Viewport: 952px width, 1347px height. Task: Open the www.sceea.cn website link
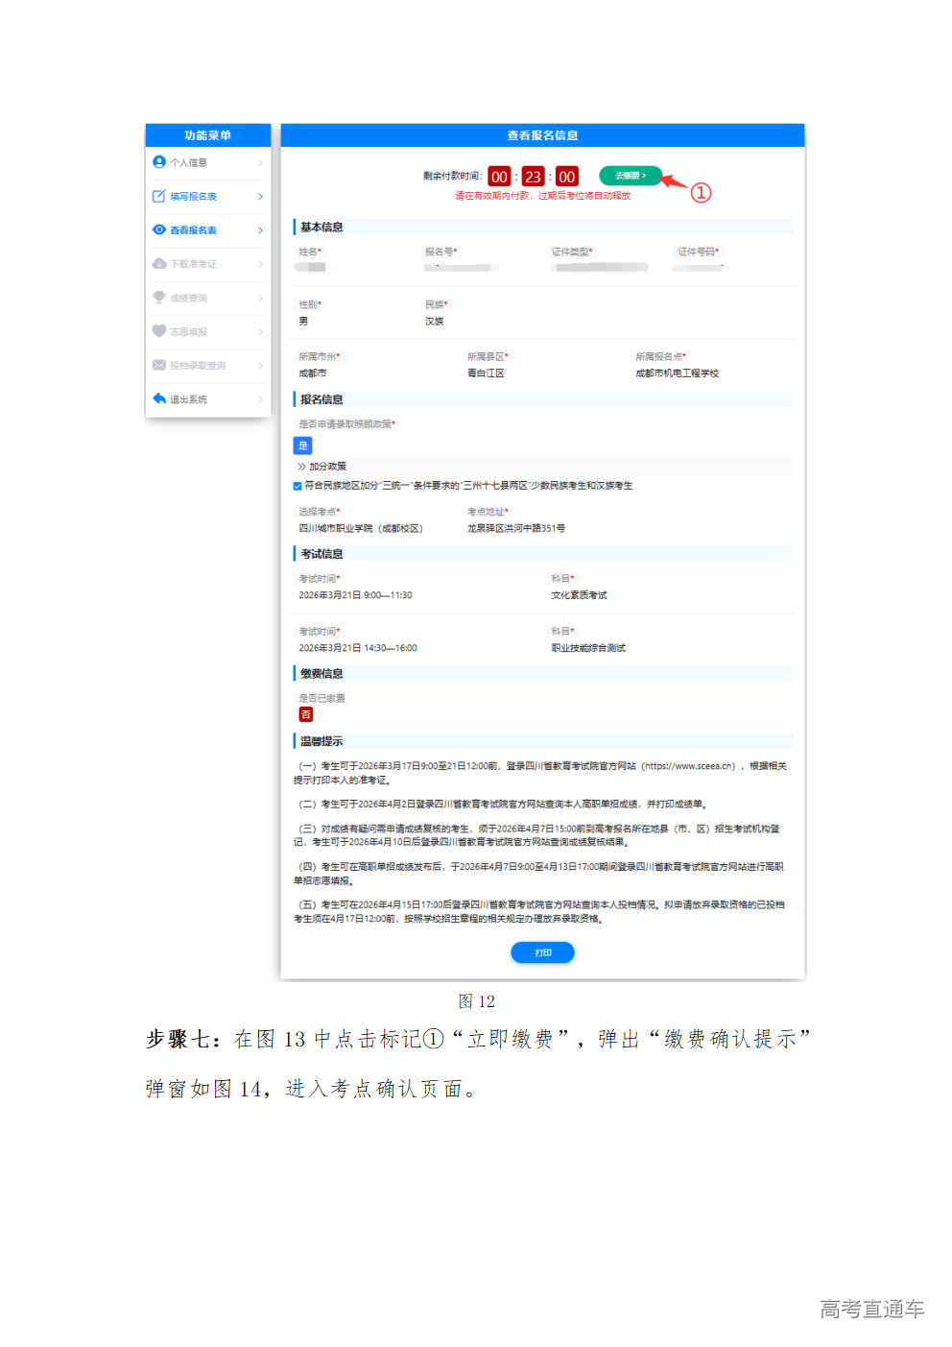tap(690, 766)
